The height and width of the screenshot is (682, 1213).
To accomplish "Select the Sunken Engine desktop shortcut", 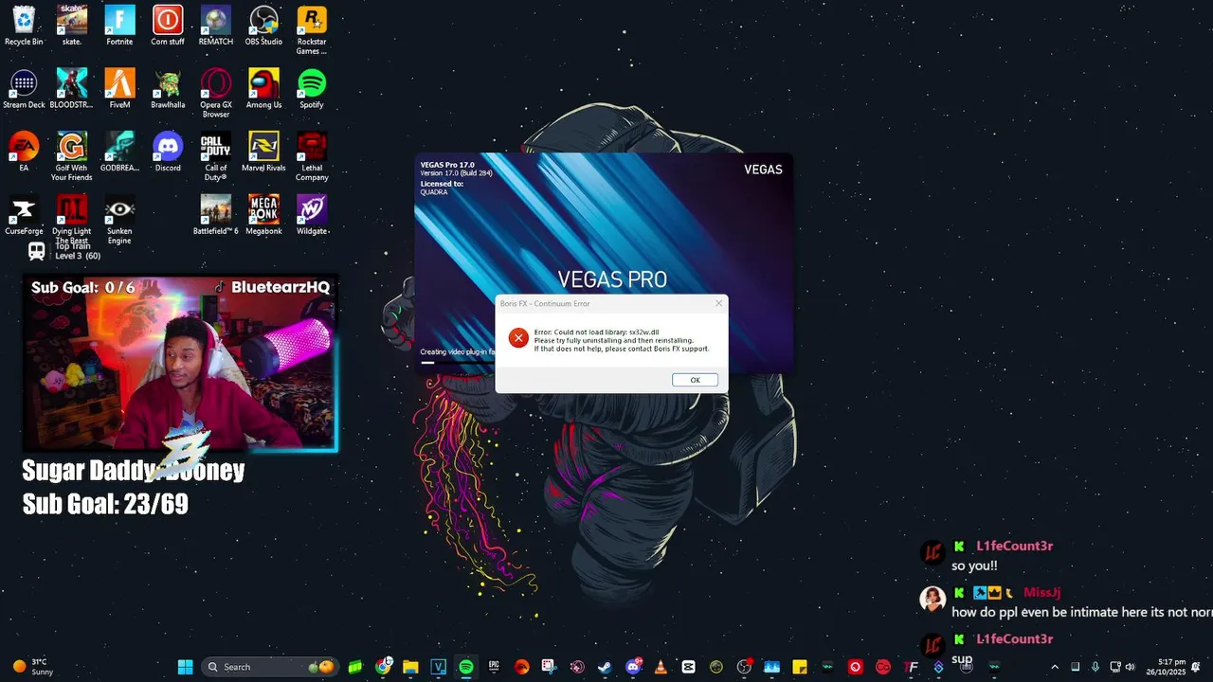I will pos(119,220).
